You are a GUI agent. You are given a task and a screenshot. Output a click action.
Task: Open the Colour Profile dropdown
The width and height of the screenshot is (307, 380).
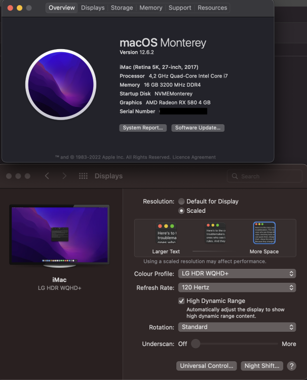[237, 274]
